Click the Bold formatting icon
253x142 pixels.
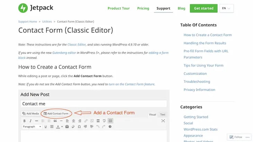coord(25,121)
